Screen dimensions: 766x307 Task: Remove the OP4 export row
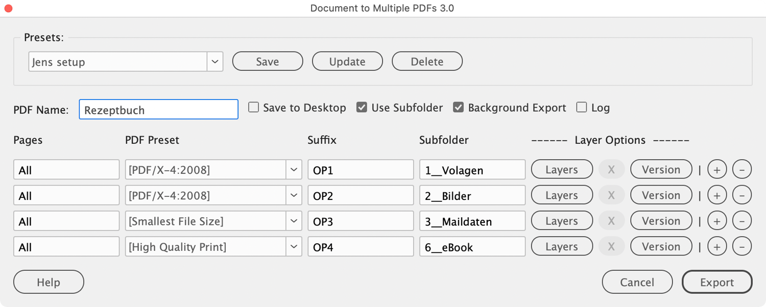pos(742,247)
